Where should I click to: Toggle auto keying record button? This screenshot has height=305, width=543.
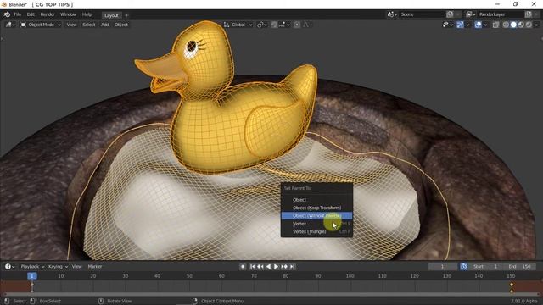coord(243,267)
